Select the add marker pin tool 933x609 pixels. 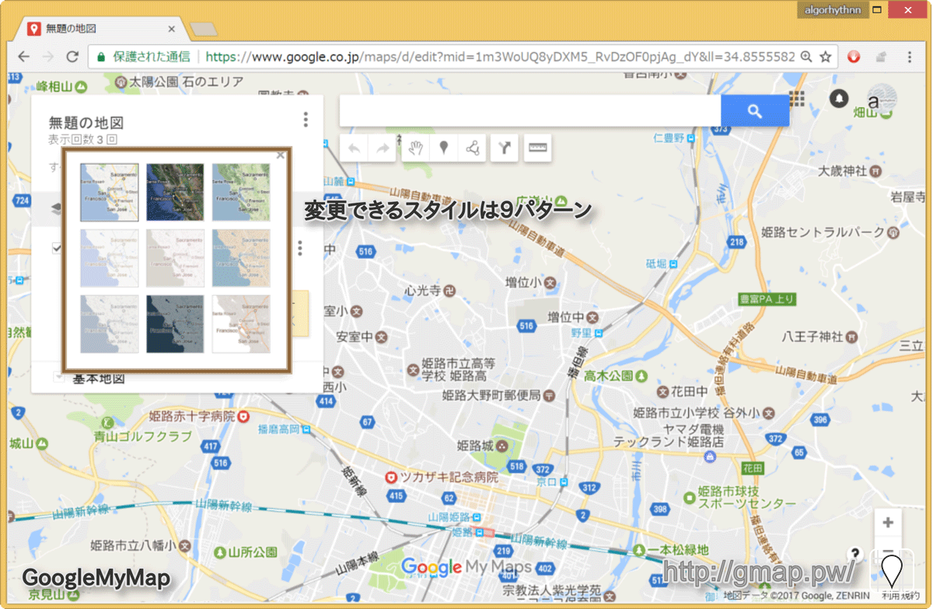(x=443, y=148)
